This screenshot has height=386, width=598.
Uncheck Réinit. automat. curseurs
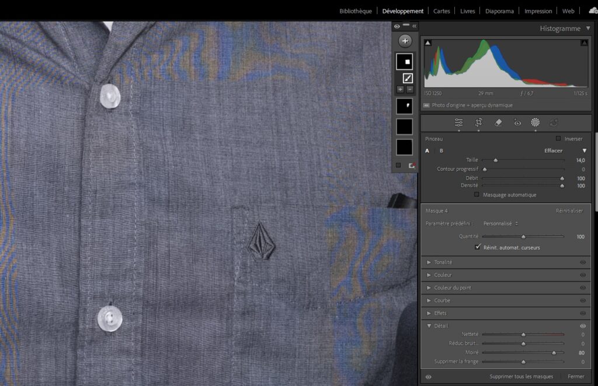click(477, 247)
